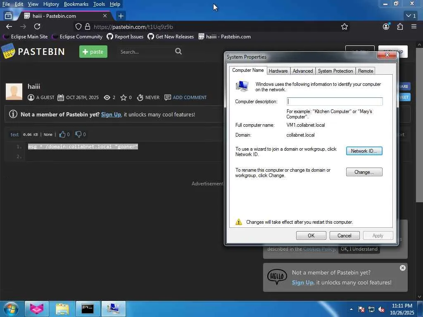This screenshot has width=423, height=317.
Task: Switch to the Remote tab
Action: coord(366,71)
